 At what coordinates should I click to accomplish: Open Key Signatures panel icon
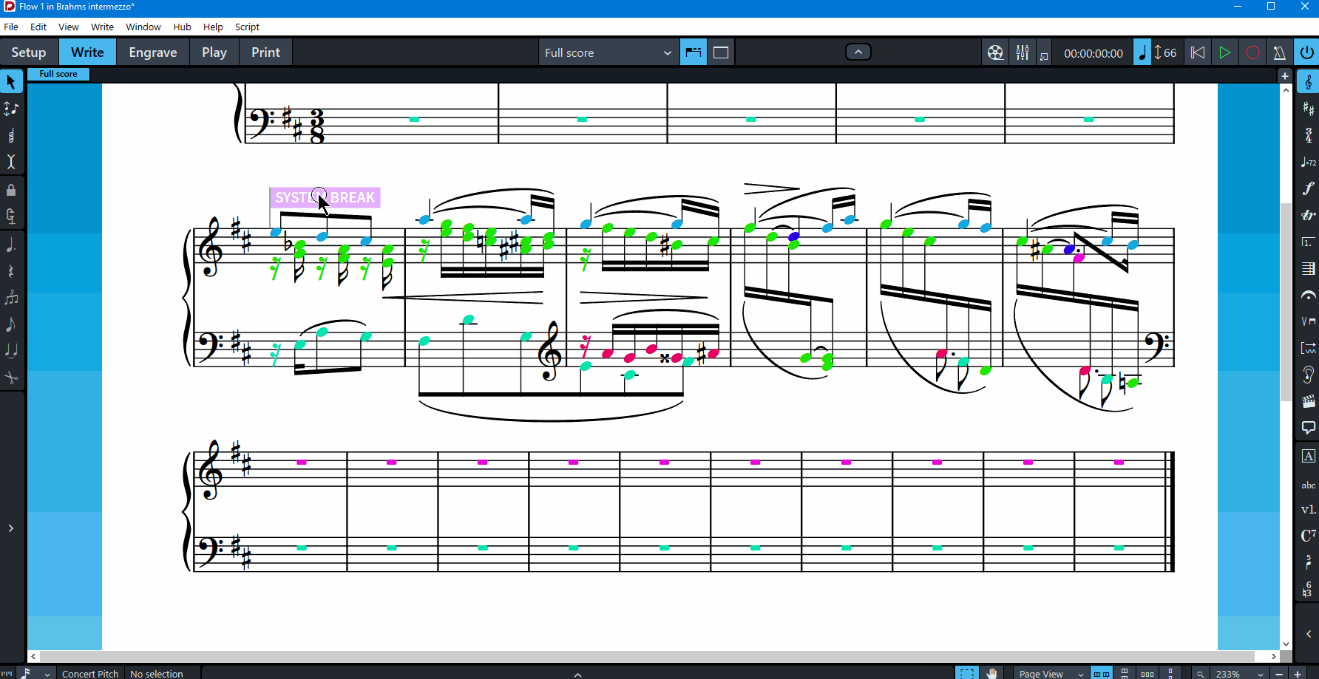coord(1308,109)
